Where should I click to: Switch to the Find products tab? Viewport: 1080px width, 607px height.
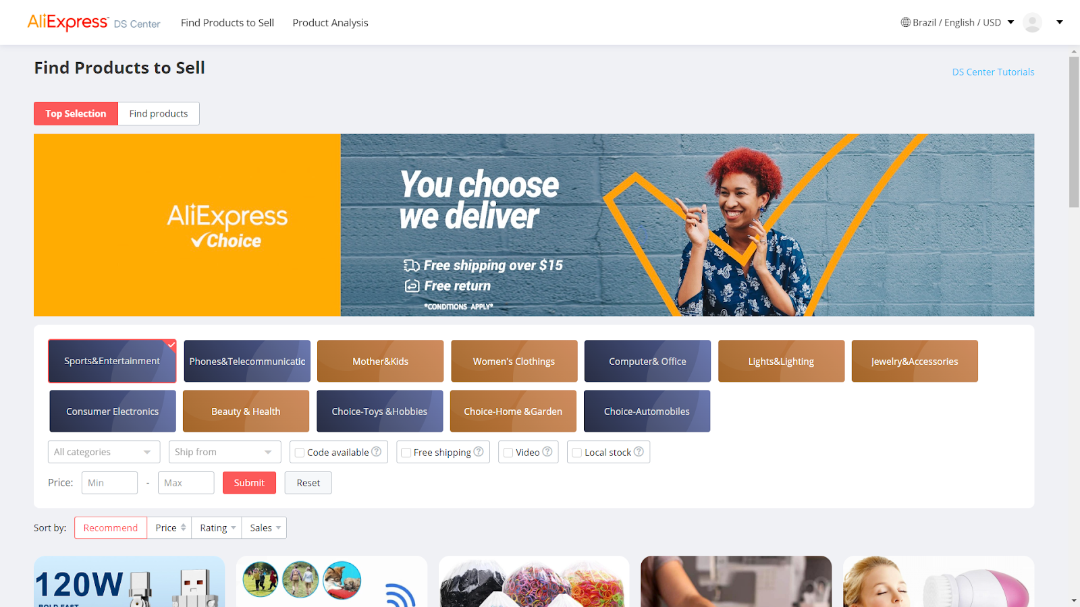159,113
